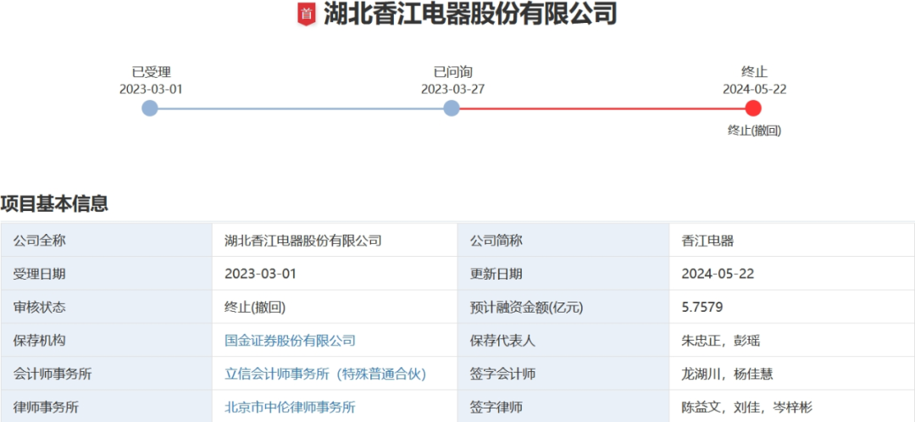Click the 终止 status label above red node
The height and width of the screenshot is (422, 915).
coord(754,72)
